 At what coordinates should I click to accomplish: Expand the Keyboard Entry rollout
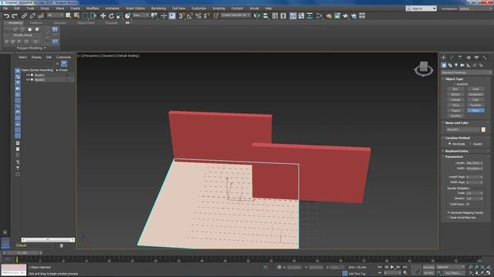(x=456, y=151)
